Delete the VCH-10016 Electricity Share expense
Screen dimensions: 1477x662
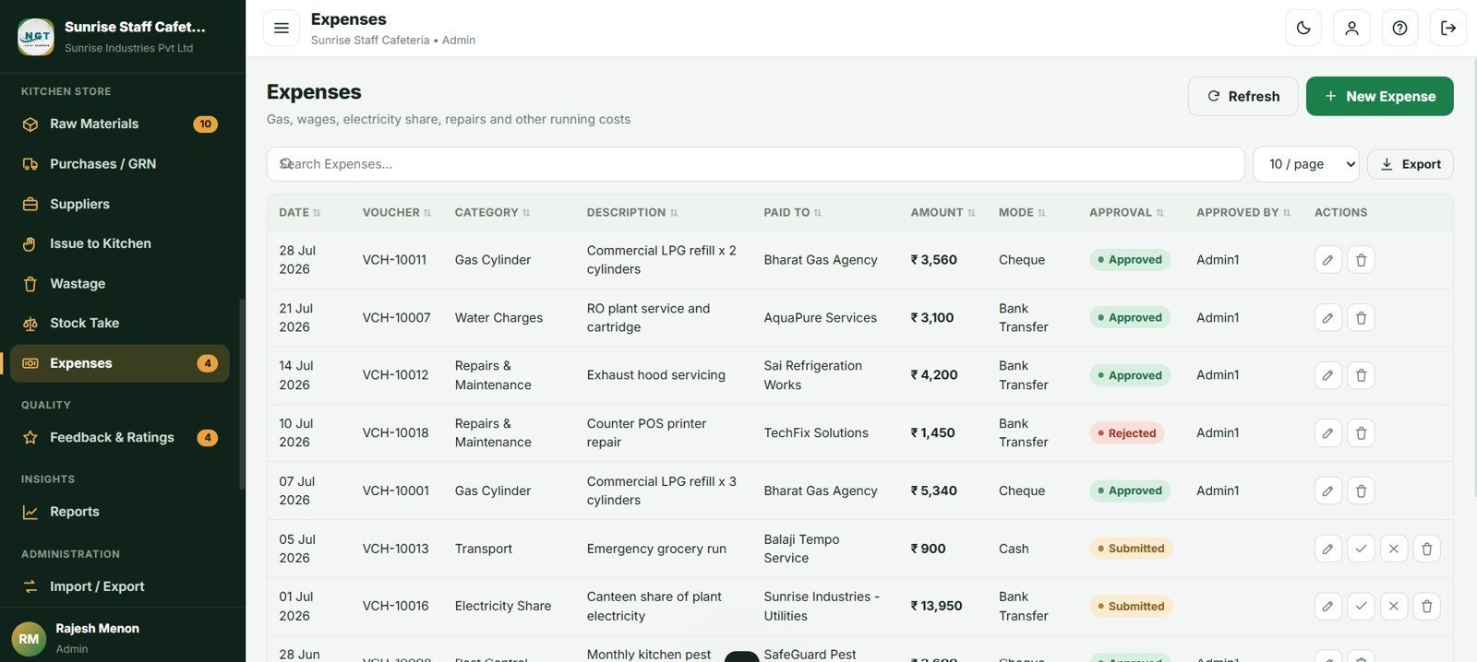1427,606
